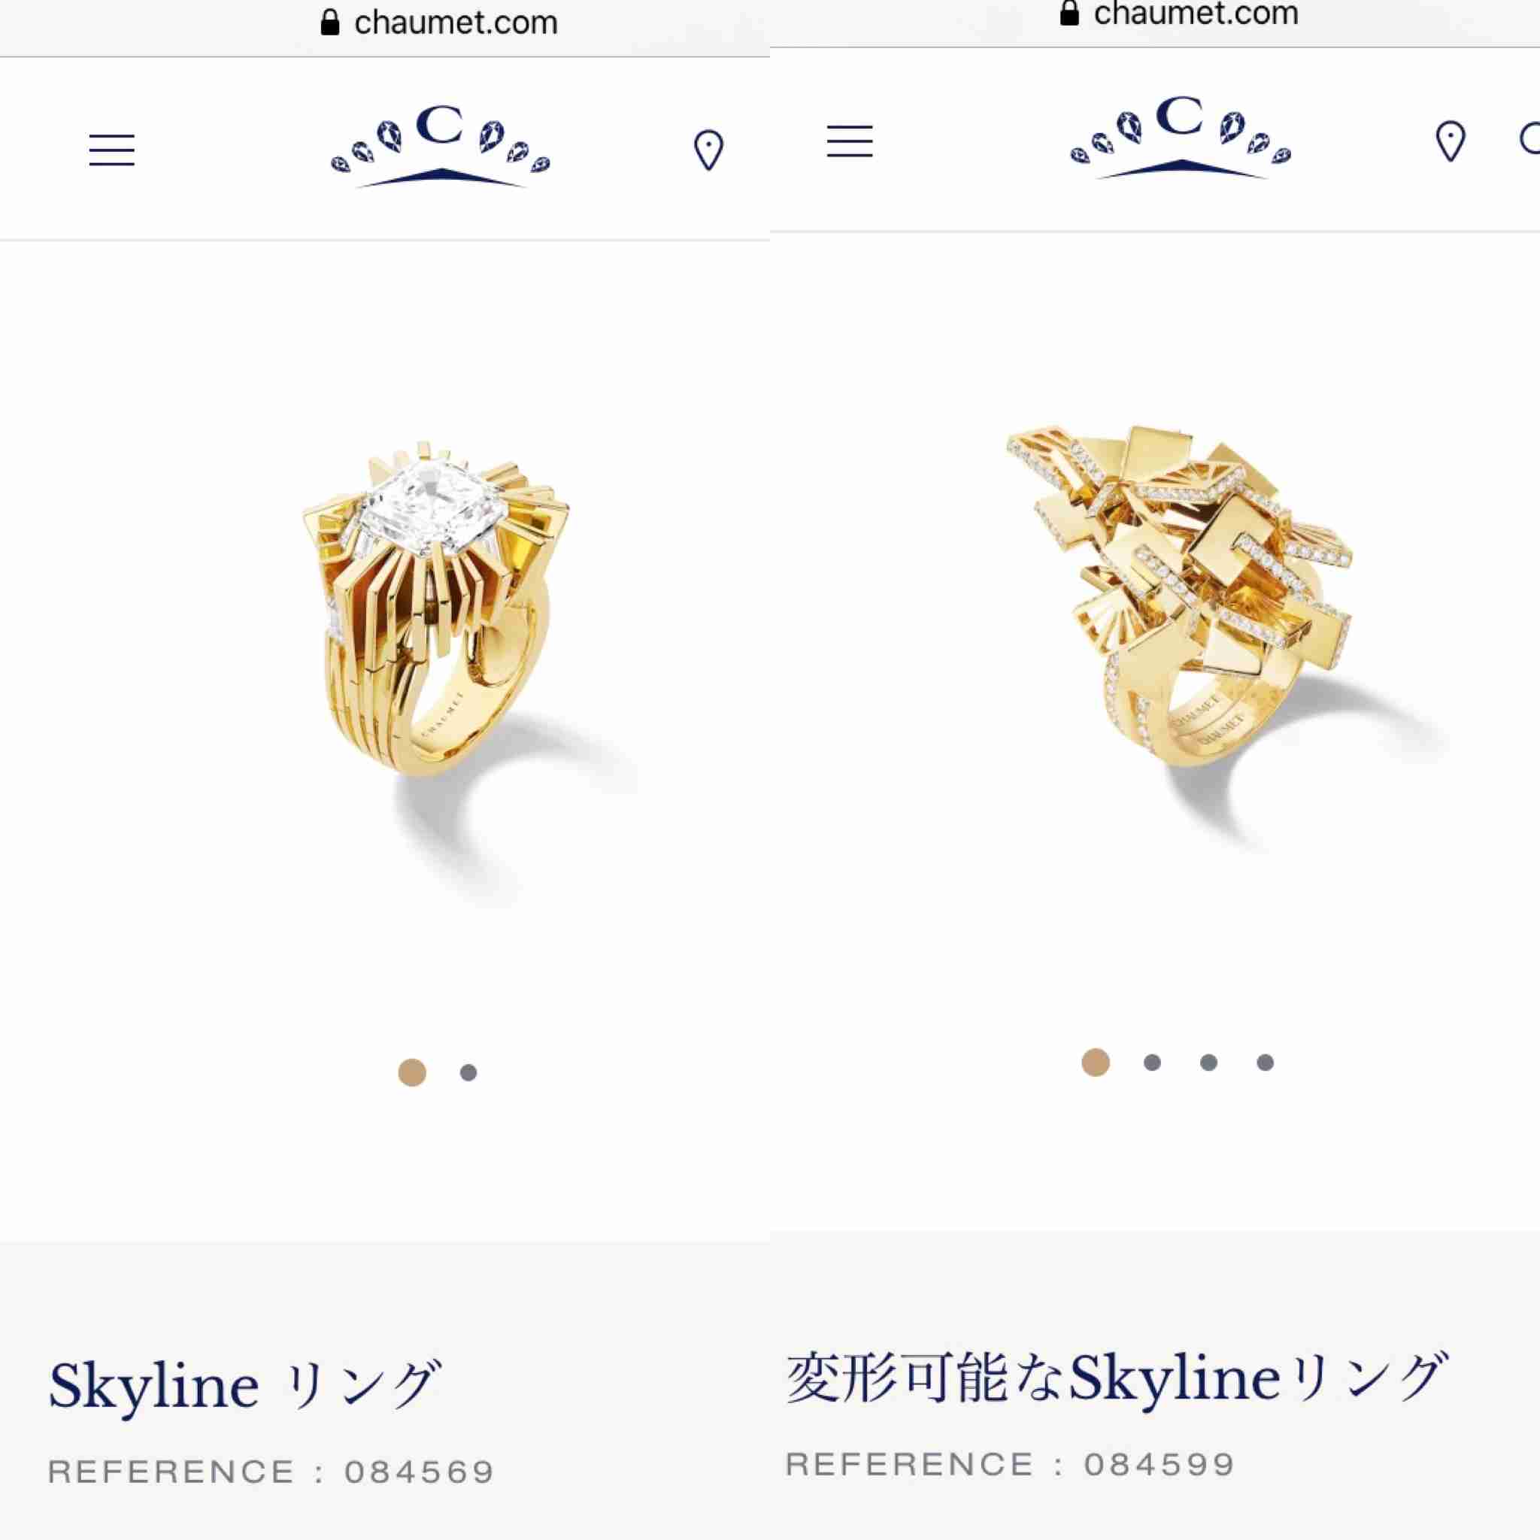This screenshot has height=1540, width=1540.
Task: Tap store locator pin on left page
Action: pos(708,150)
